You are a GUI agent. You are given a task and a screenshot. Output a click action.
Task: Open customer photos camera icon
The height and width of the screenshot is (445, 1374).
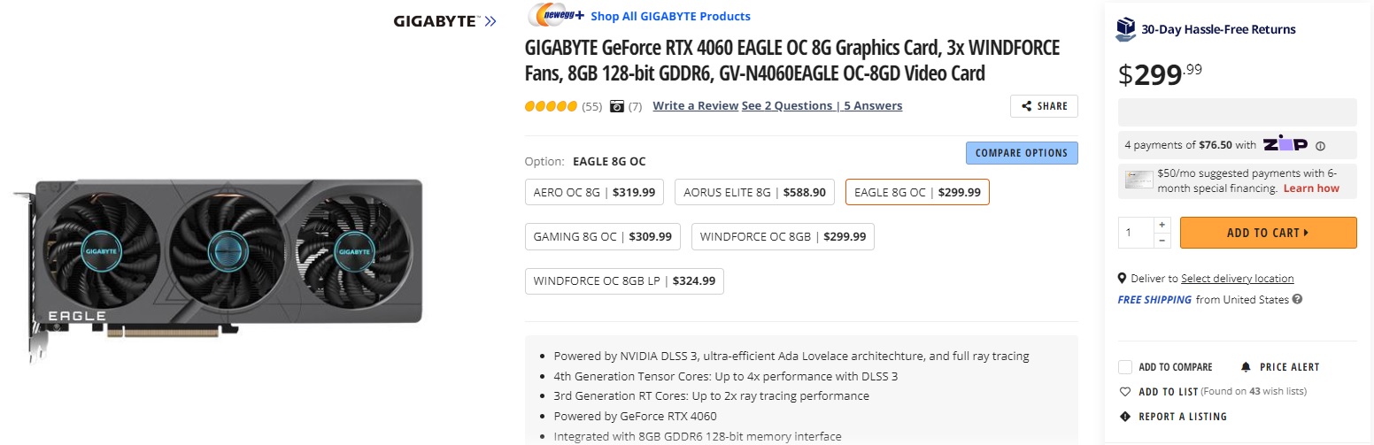coord(617,106)
